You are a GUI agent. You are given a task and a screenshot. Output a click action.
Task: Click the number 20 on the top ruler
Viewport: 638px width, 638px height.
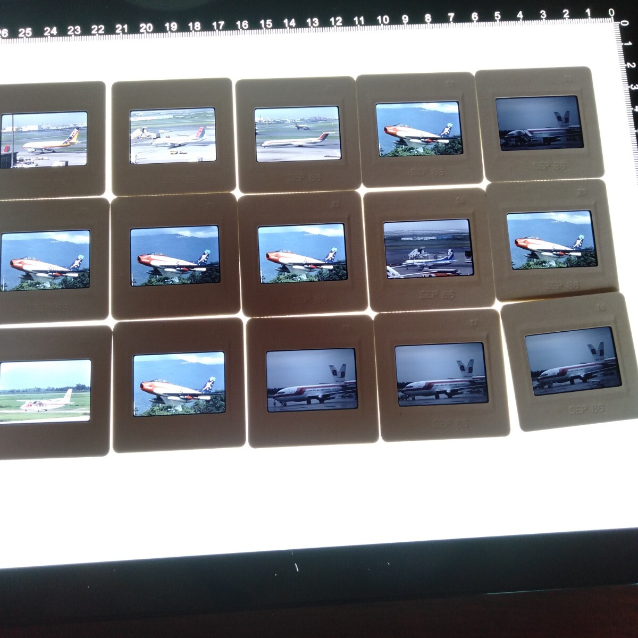(146, 28)
